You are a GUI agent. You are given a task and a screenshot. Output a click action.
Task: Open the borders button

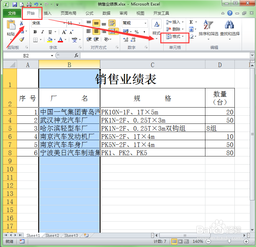pyautogui.click(x=35, y=40)
